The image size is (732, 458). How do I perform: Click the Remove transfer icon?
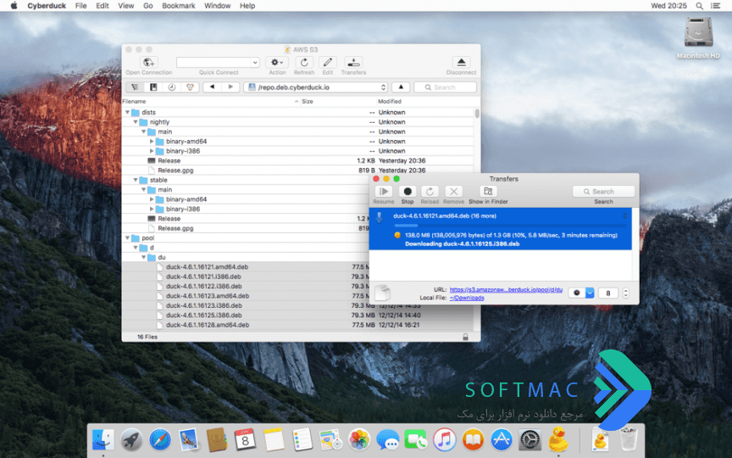click(453, 192)
